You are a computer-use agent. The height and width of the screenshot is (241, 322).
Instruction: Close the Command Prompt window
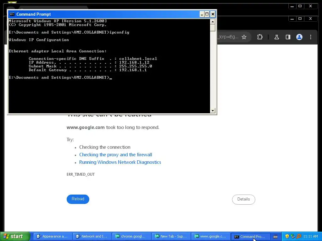coord(213,14)
